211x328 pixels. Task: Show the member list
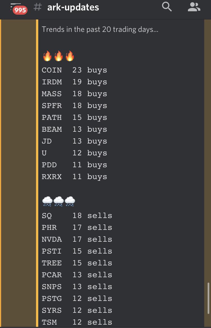click(x=194, y=7)
